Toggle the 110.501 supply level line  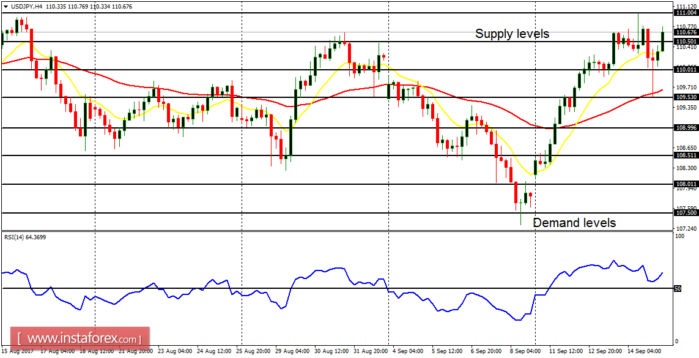click(x=686, y=42)
